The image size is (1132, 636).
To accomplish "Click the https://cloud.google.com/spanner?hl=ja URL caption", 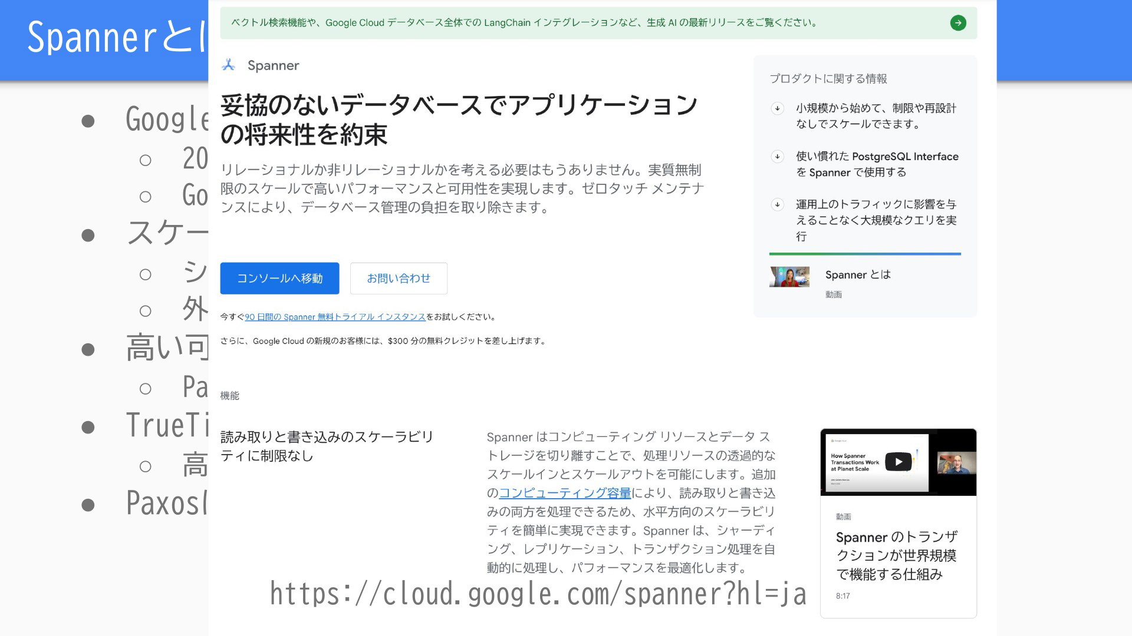I will [x=538, y=594].
